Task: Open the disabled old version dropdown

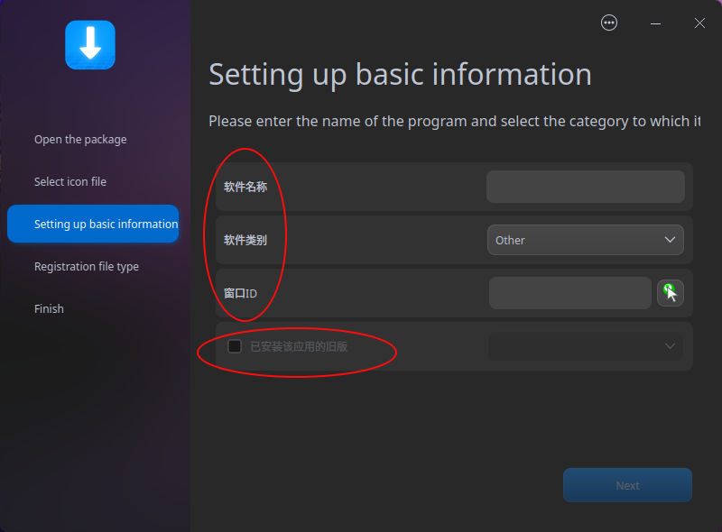Action: [x=585, y=346]
